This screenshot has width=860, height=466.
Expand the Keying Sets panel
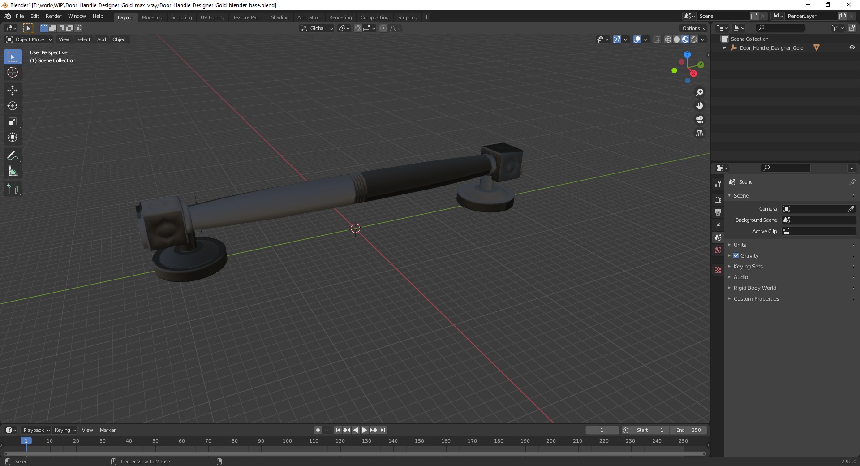click(748, 266)
